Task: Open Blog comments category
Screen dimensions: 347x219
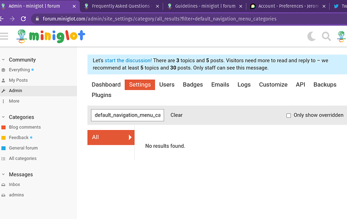Action: point(25,127)
